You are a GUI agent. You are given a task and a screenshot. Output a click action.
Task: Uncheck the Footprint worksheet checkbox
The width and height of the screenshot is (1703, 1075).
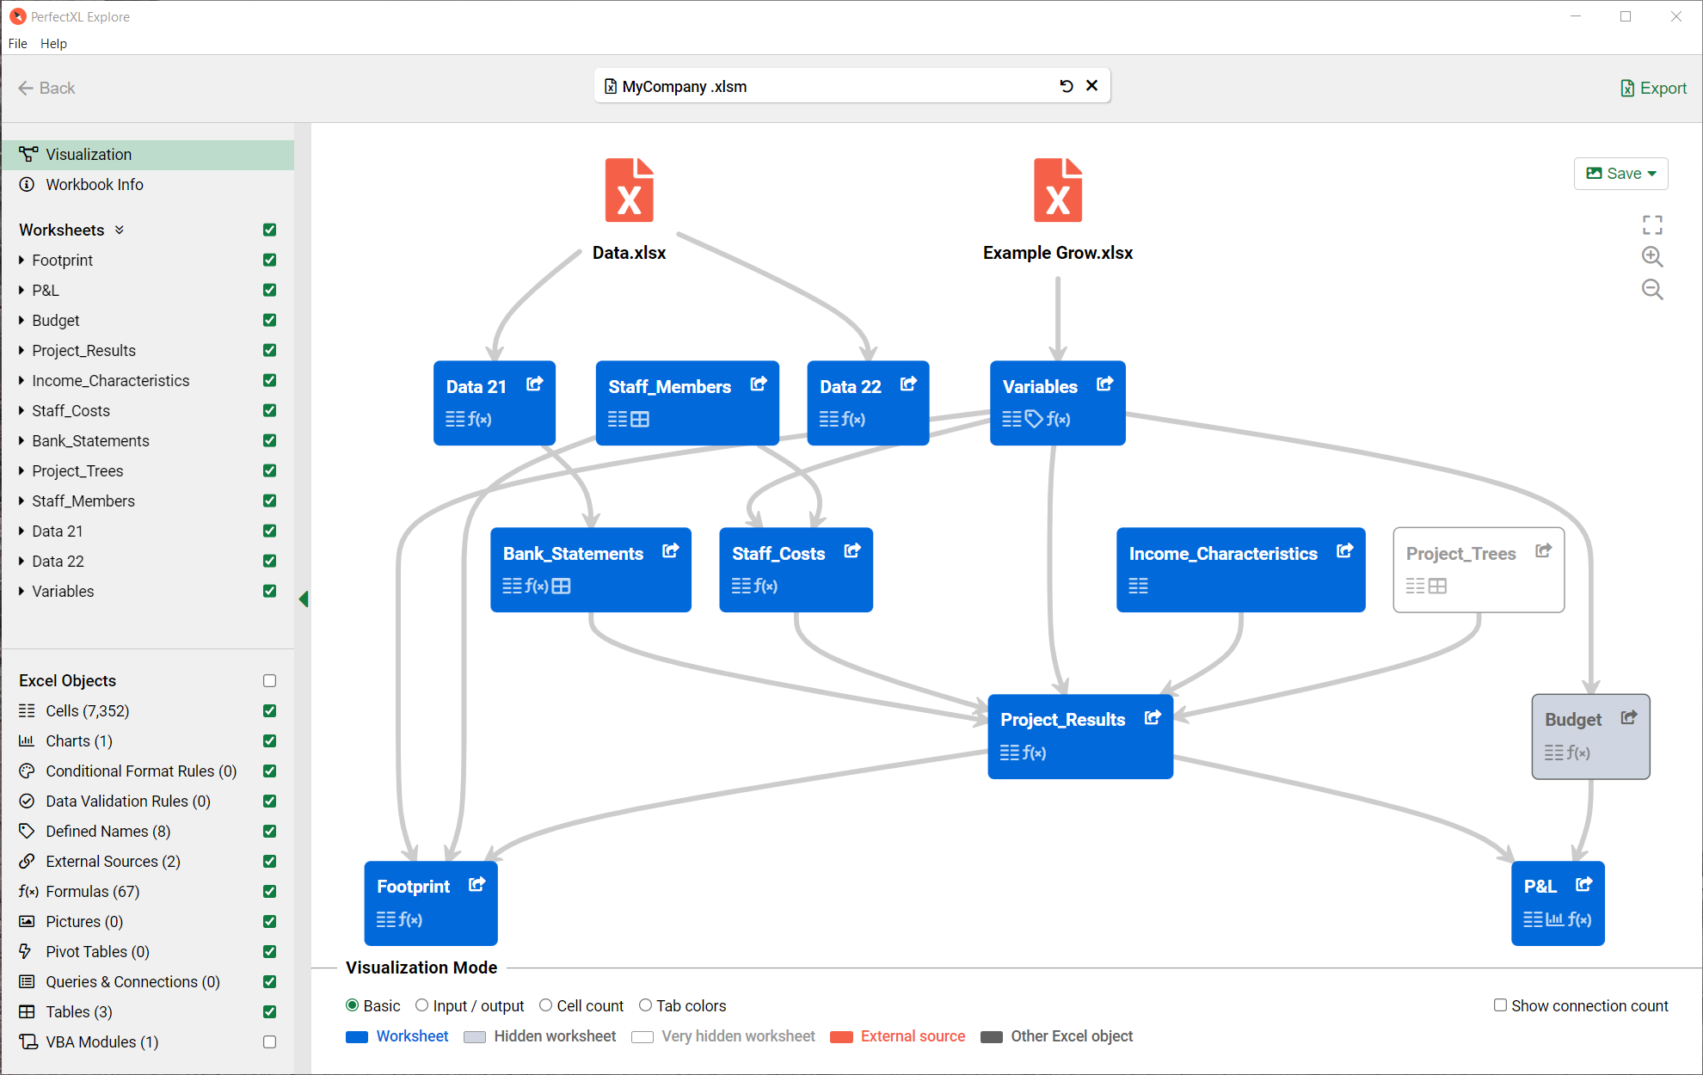click(x=269, y=260)
